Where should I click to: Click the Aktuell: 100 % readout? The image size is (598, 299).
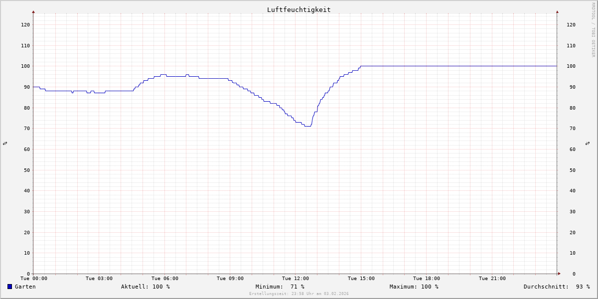coord(145,287)
